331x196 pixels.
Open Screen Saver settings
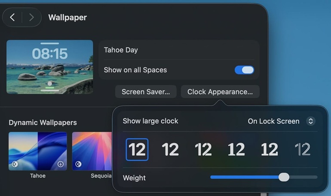[146, 92]
